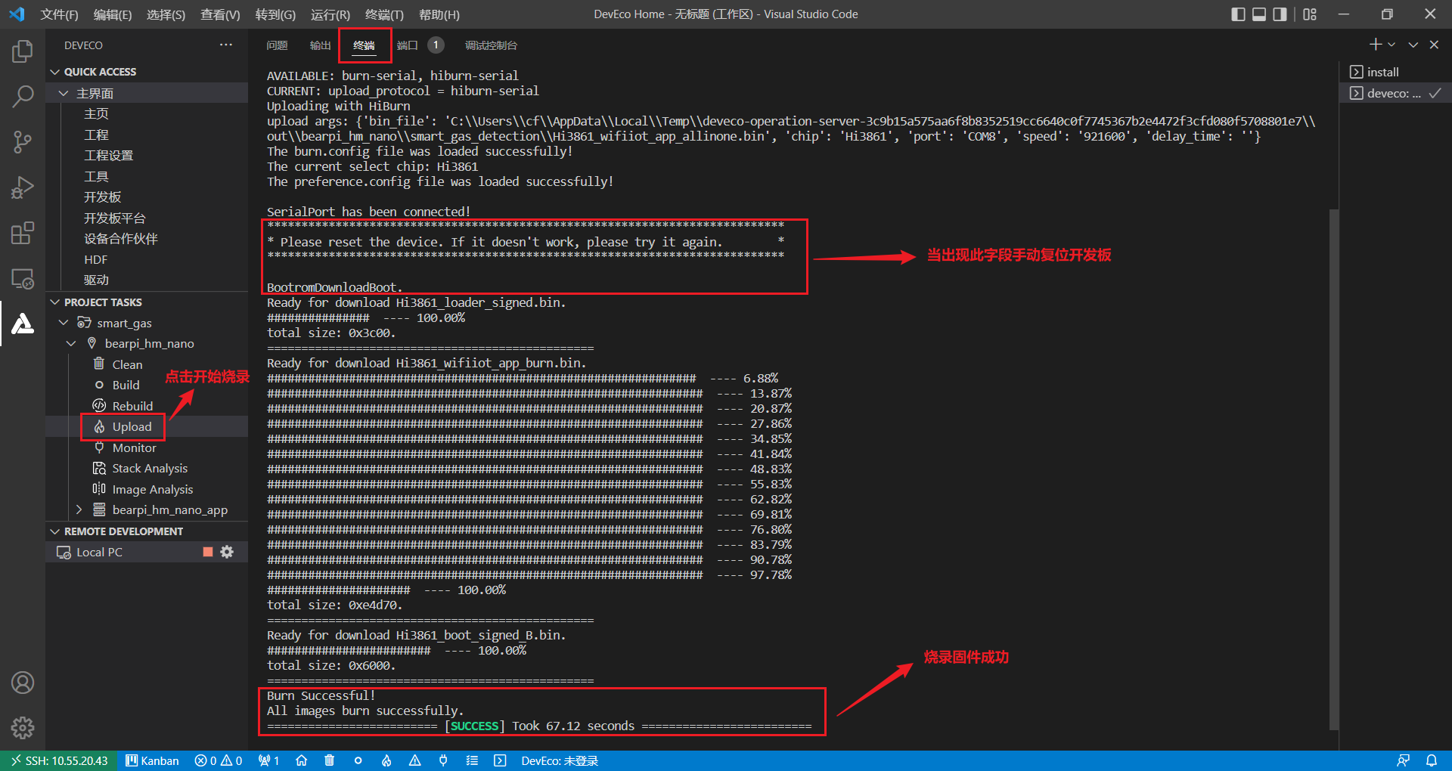Screen dimensions: 1452x771
Task: Click the feedback icon in status bar
Action: 1403,760
